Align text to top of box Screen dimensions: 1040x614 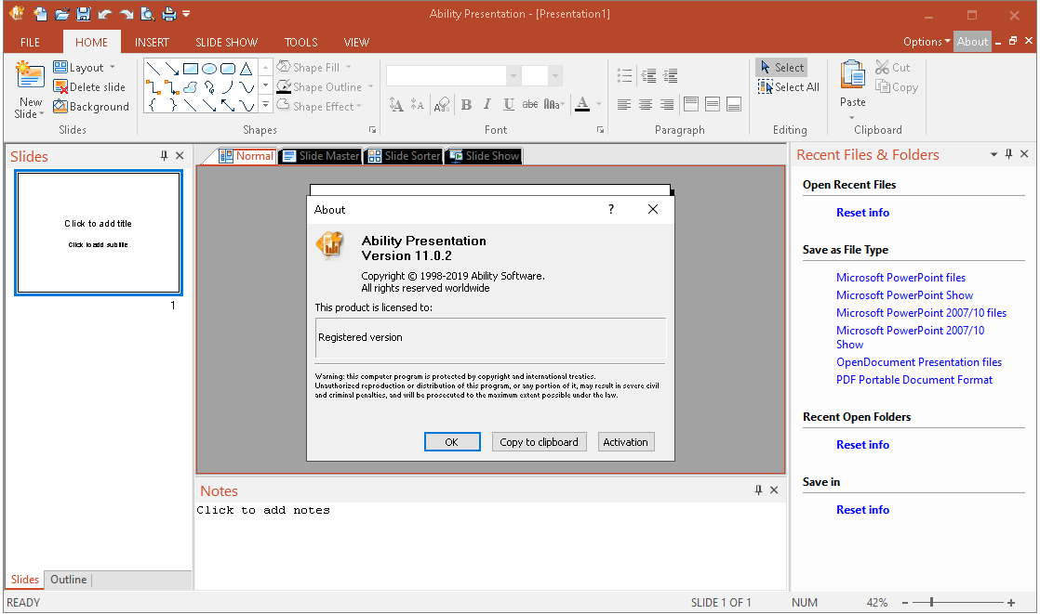[691, 104]
